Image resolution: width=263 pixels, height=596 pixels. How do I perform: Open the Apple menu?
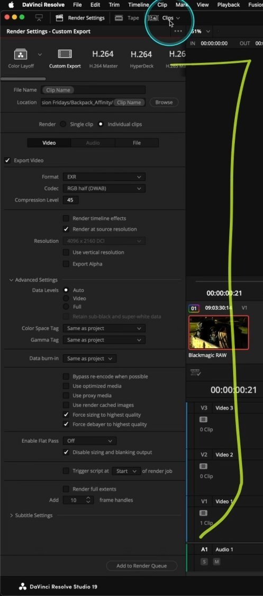pos(11,5)
